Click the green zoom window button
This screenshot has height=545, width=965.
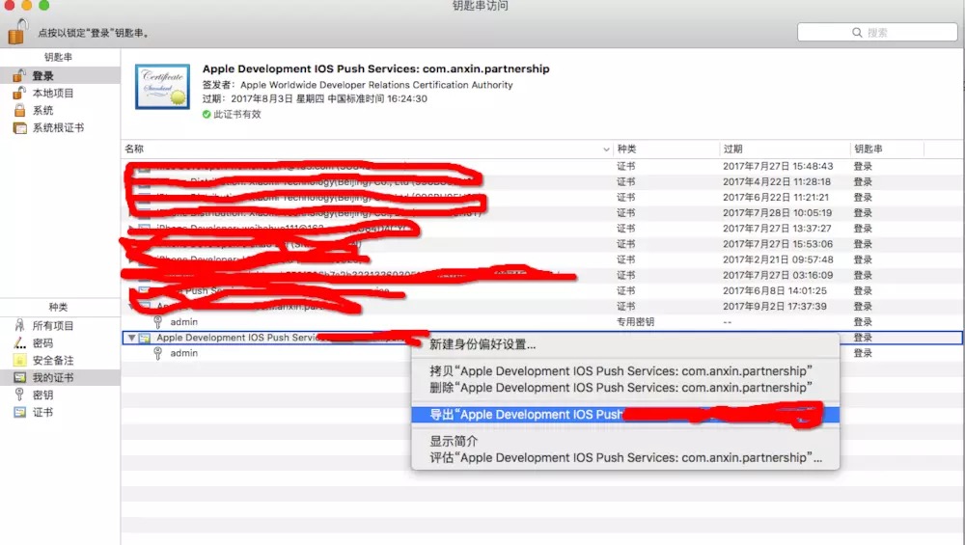(43, 5)
